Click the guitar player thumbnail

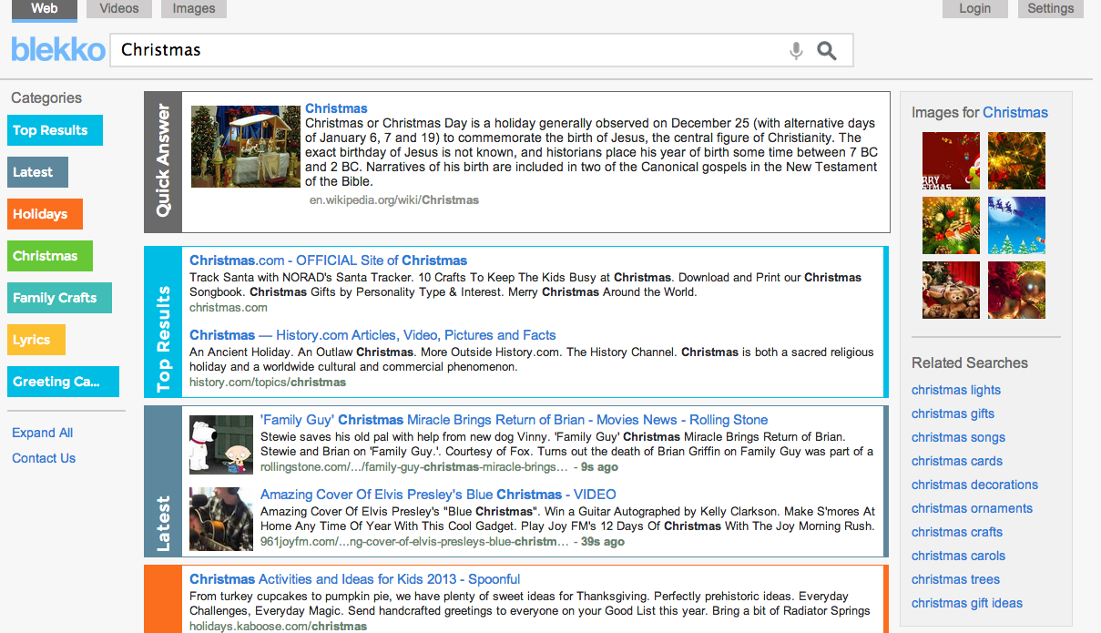221,519
